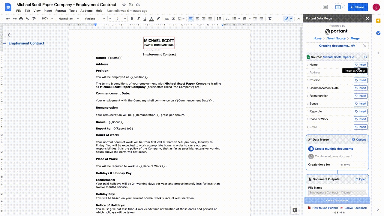Open the 100% zoom dropdown
384x216 pixels.
coord(47,19)
